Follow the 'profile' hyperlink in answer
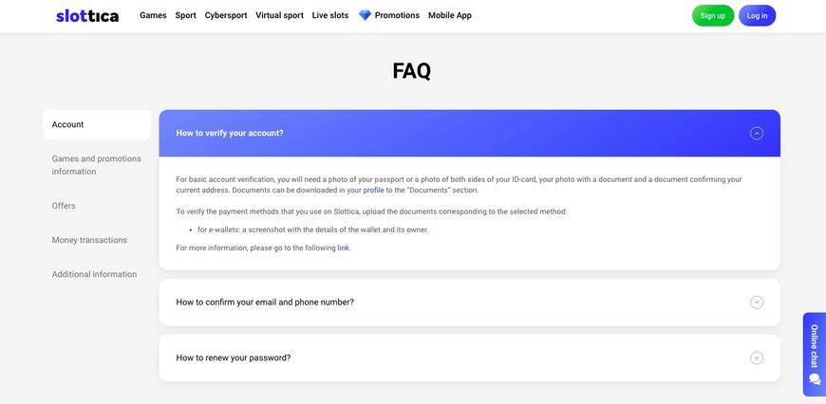Screen dimensions: 826x404 [x=373, y=191]
